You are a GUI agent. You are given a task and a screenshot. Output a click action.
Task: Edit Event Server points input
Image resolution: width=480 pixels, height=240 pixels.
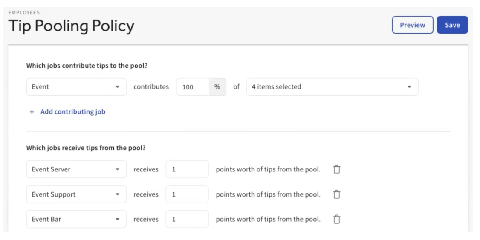click(x=187, y=169)
